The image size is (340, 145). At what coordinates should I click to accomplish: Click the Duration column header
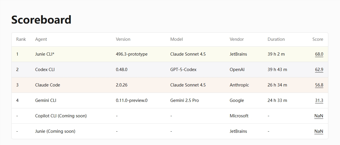(276, 39)
